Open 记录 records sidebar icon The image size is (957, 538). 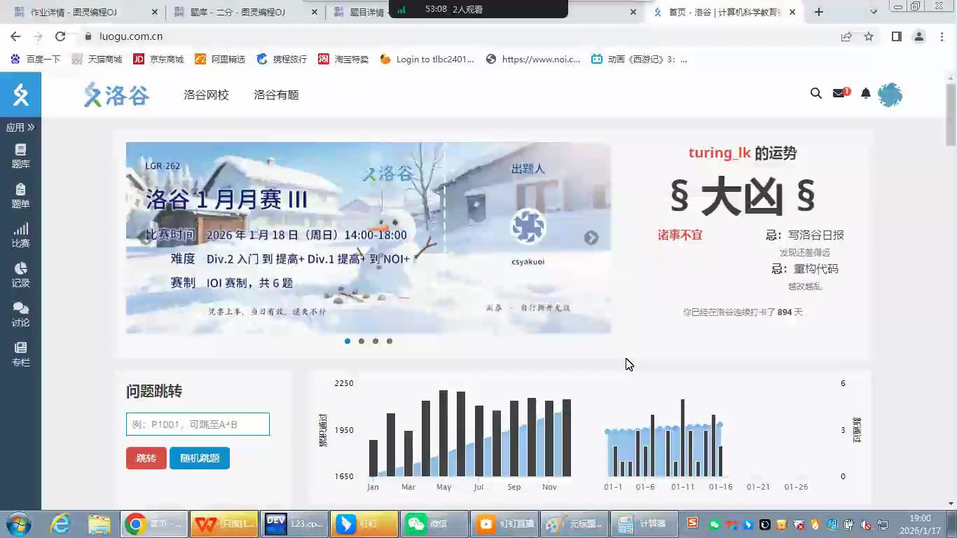pos(20,275)
